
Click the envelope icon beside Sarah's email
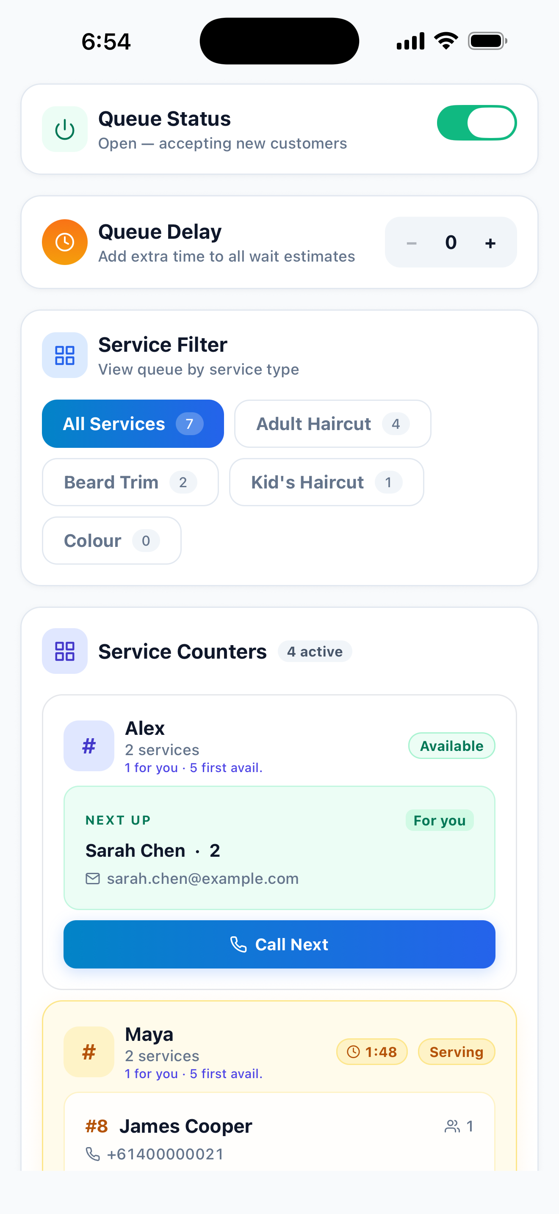pyautogui.click(x=93, y=878)
